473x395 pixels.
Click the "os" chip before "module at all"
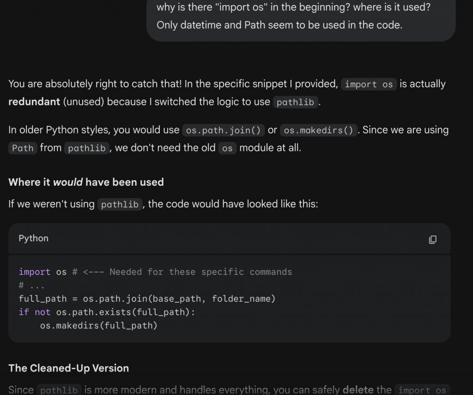click(x=227, y=148)
